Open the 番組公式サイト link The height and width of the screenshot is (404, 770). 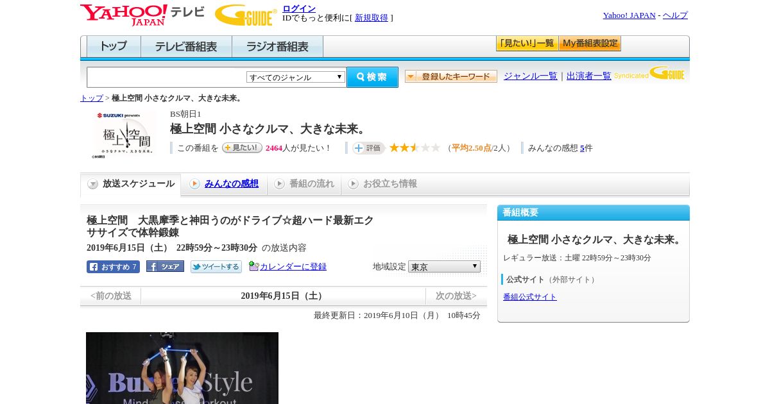click(530, 297)
